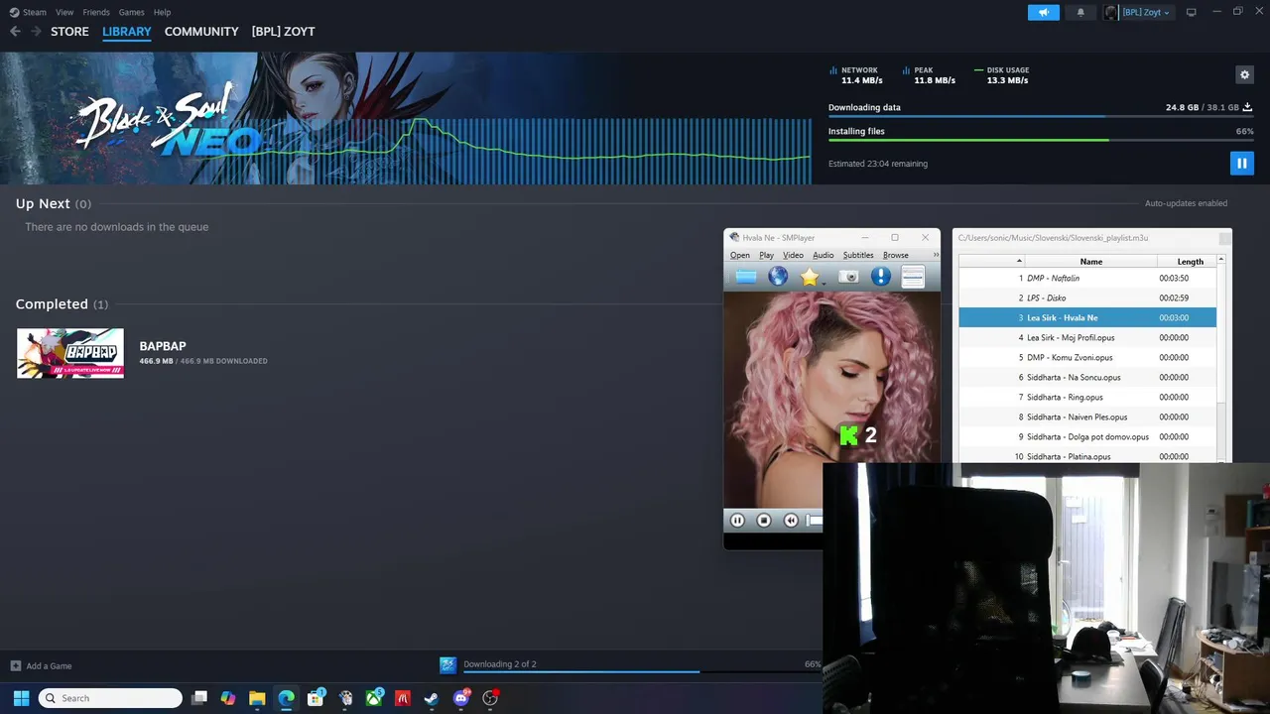This screenshot has height=714, width=1270.
Task: Click the taskbar Search box
Action: pos(110,698)
